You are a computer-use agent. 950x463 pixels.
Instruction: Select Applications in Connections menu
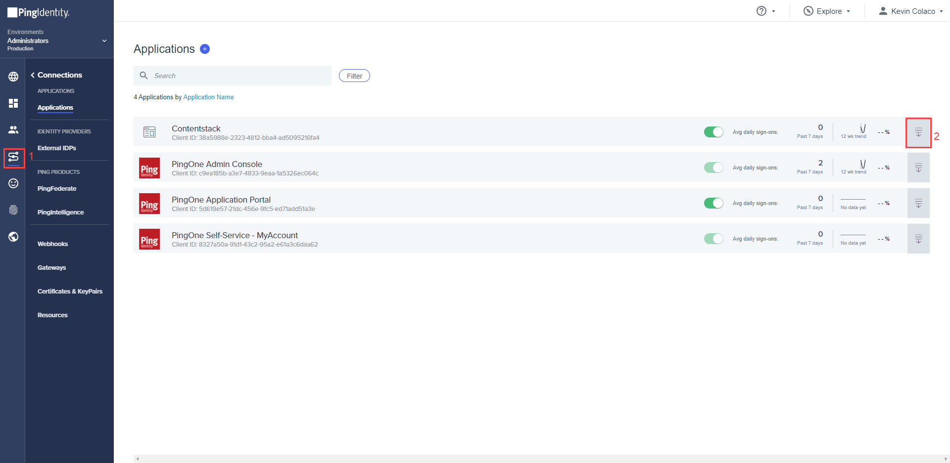(55, 108)
